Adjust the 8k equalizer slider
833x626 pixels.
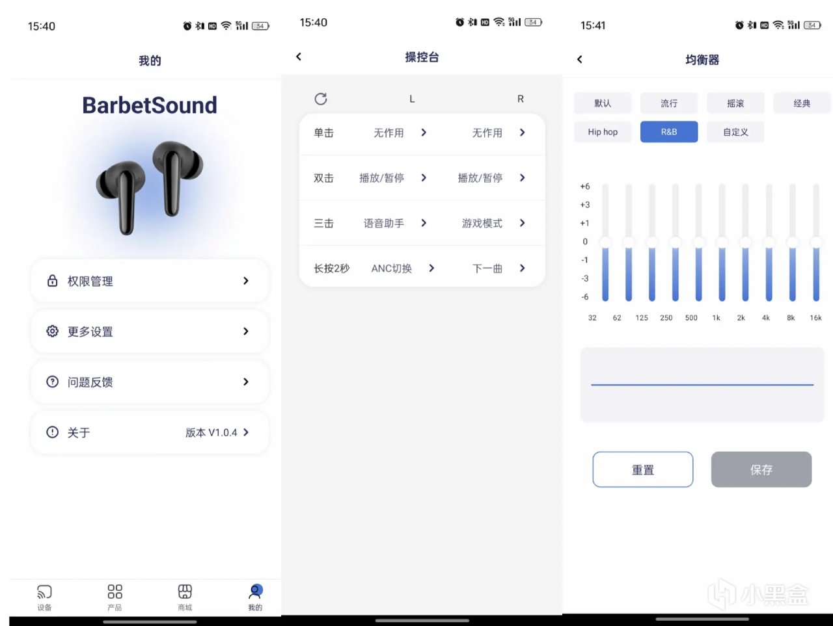click(x=793, y=242)
